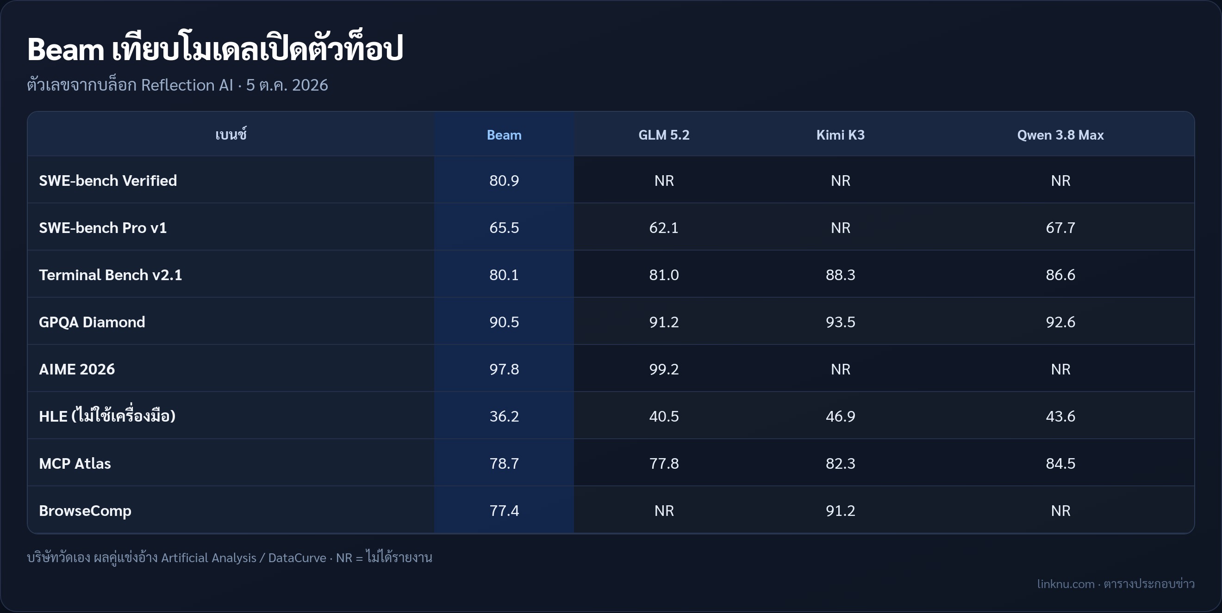Click Qwen 3.8 Max GPQA value 92.6
The width and height of the screenshot is (1222, 613).
click(x=1060, y=322)
